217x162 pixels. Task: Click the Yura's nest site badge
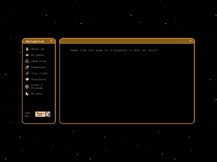43,114
